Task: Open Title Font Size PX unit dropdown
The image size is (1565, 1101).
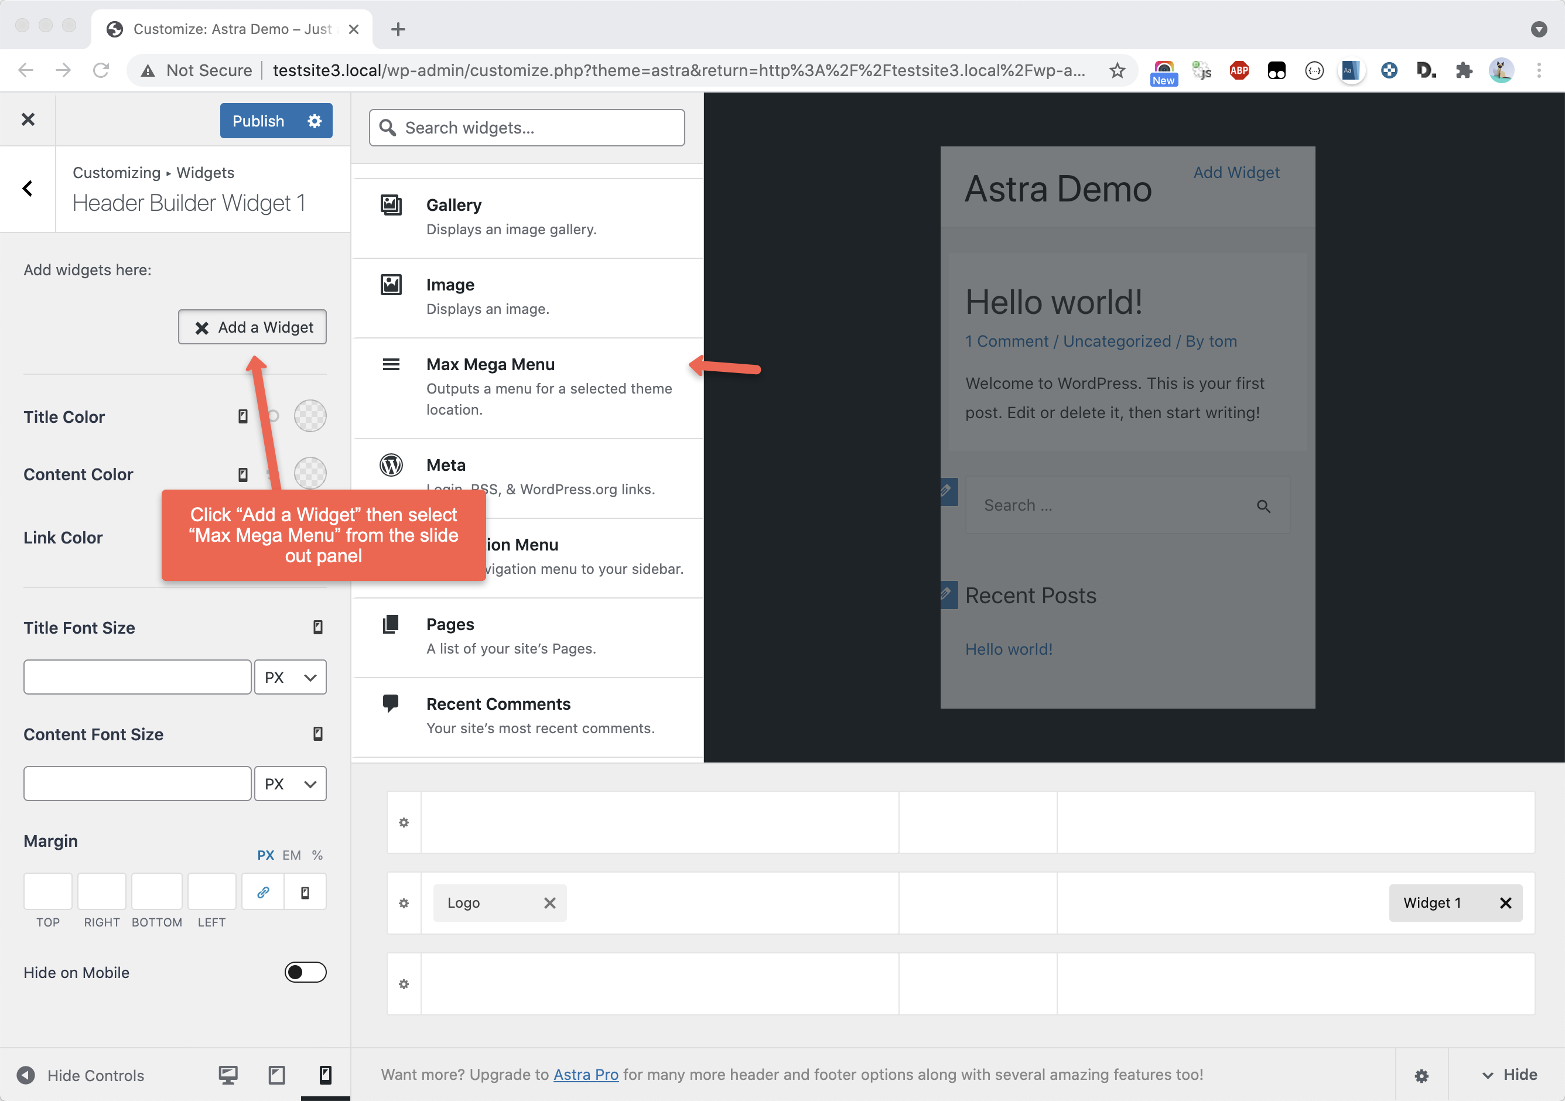Action: [x=291, y=677]
